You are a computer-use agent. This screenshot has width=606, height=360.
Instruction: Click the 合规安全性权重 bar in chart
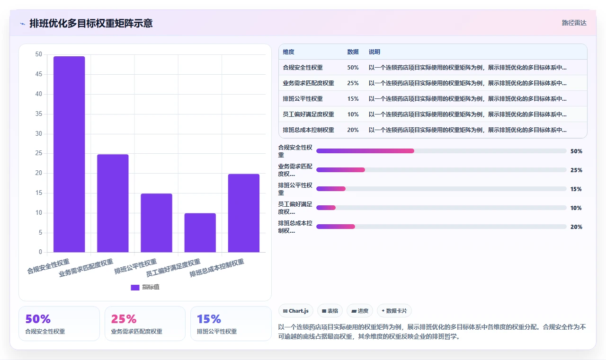click(x=69, y=154)
